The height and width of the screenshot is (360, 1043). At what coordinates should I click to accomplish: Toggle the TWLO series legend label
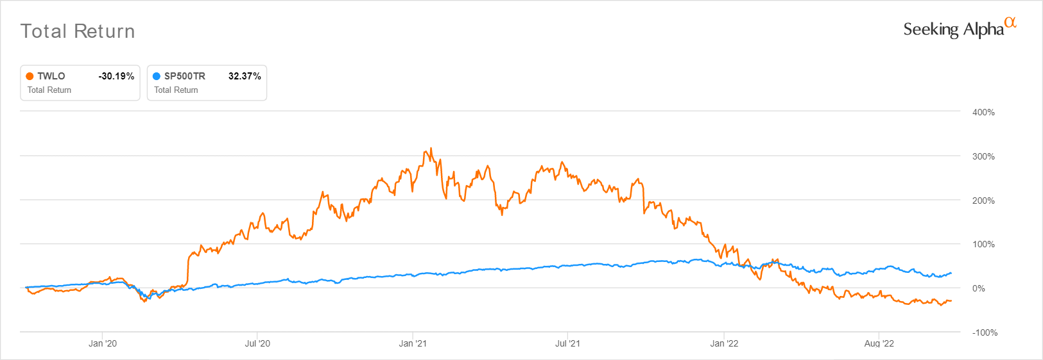click(x=51, y=76)
